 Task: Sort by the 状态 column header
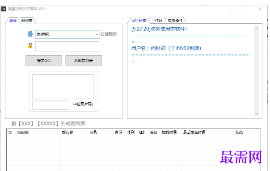[246, 133]
